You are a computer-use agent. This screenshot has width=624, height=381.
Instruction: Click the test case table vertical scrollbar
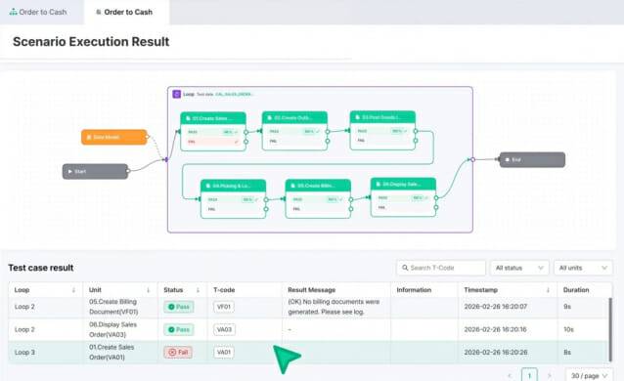(x=610, y=329)
